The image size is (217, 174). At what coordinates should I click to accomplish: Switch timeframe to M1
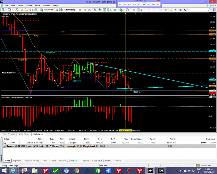point(120,5)
